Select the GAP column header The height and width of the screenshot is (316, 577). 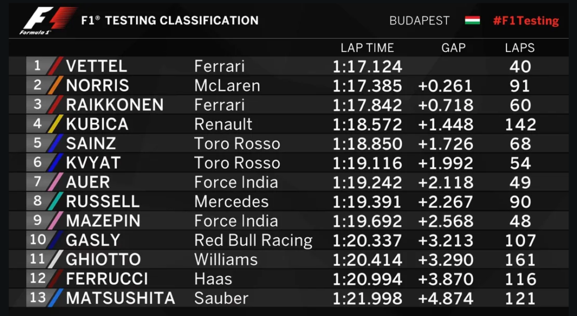[454, 48]
